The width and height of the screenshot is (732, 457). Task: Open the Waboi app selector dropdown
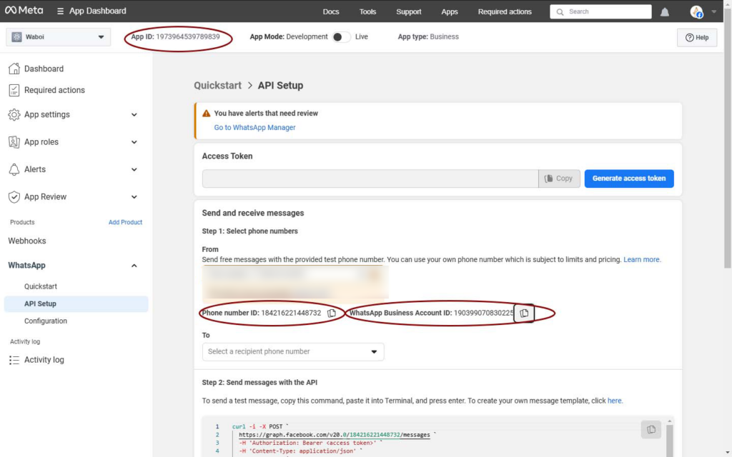[59, 37]
